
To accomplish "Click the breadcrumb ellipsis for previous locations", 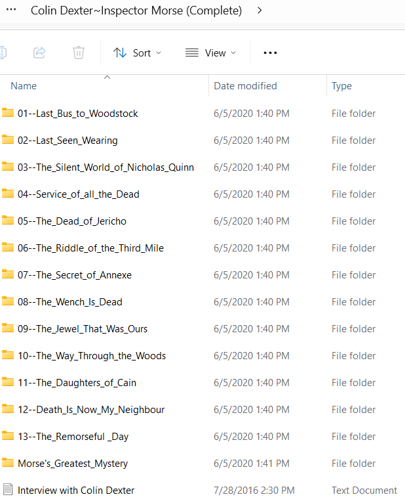I will pos(11,10).
